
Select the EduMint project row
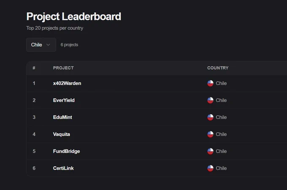[157, 117]
